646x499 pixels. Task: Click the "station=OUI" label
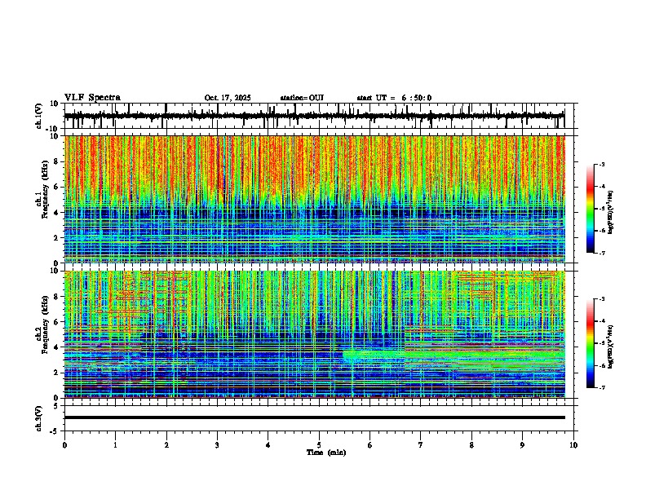(302, 98)
